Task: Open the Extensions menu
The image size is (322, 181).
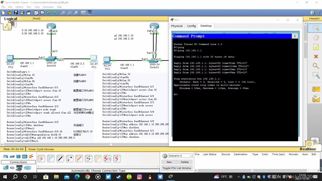Action: coord(48,7)
